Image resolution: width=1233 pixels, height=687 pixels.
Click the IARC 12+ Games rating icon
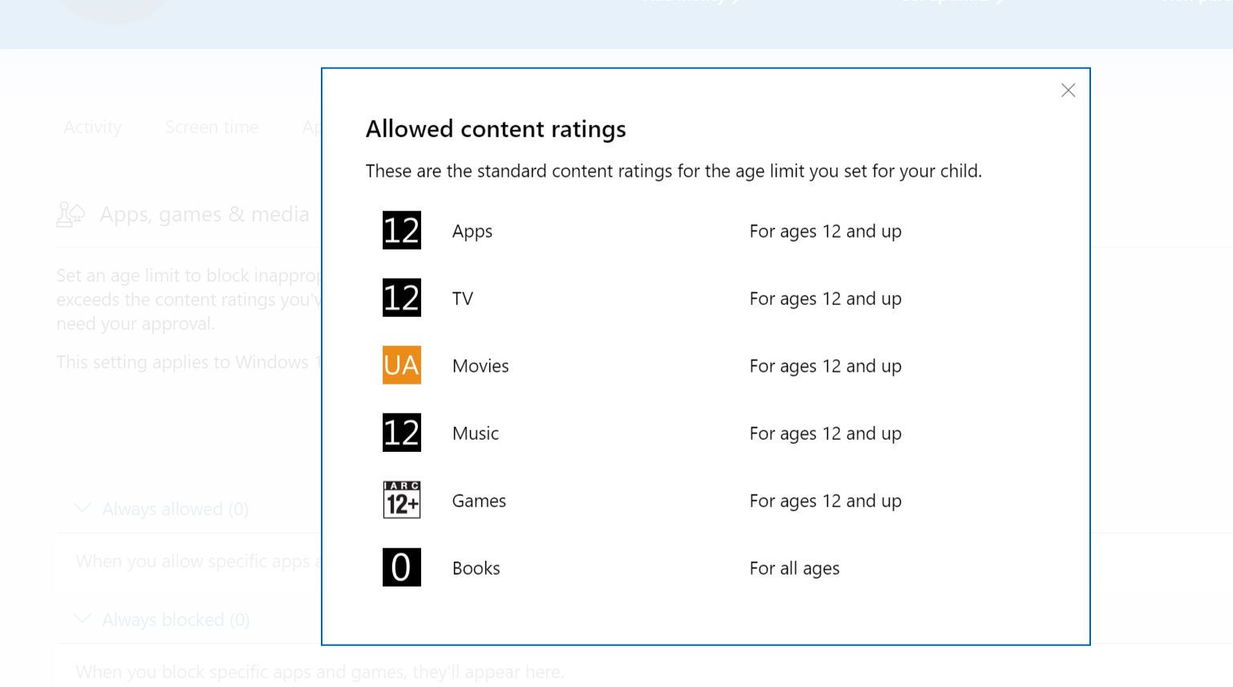[401, 500]
